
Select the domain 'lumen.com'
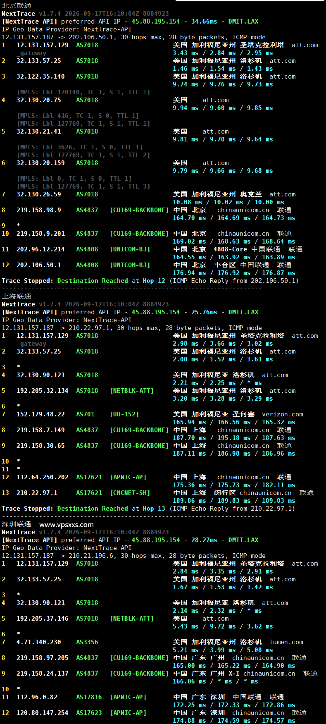click(x=286, y=642)
